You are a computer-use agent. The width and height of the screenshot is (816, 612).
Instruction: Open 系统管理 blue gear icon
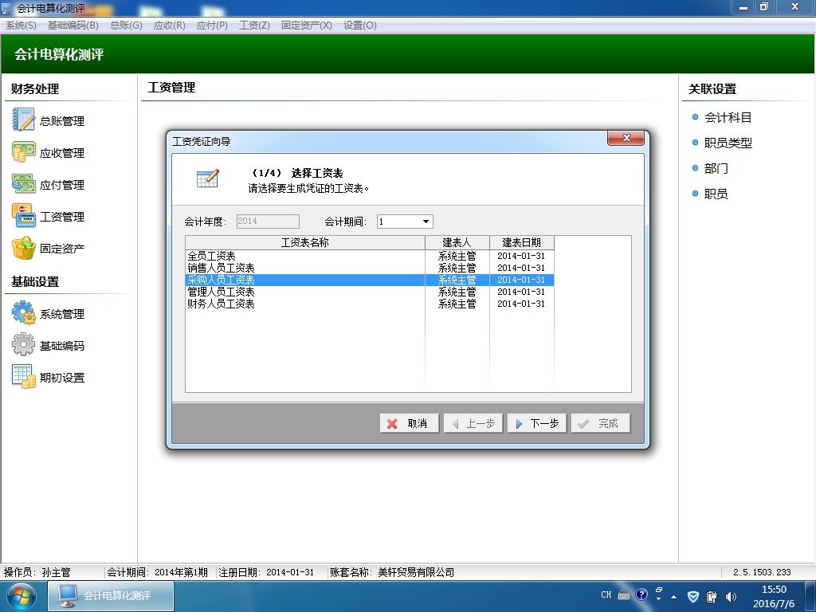click(x=23, y=313)
